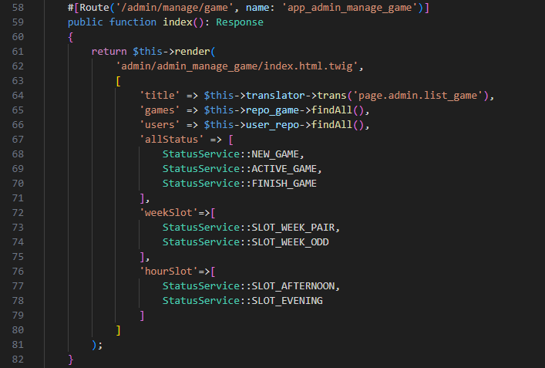This screenshot has height=368, width=545.
Task: Click the yellow opening bracket on line 63
Action: [118, 81]
